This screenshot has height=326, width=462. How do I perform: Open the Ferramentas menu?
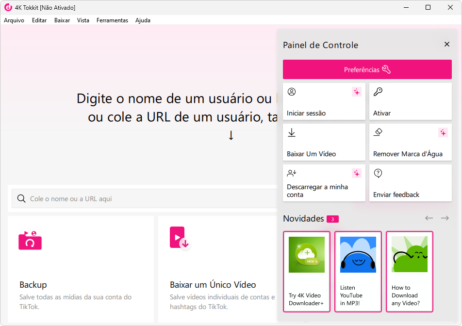(x=112, y=20)
